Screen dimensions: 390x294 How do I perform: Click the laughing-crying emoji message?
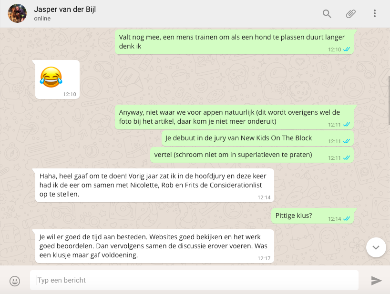[58, 79]
